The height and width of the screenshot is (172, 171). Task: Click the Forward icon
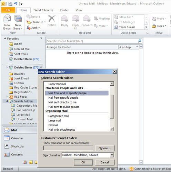pyautogui.click(x=87, y=19)
